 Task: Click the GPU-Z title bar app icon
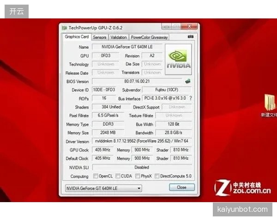(x=64, y=28)
